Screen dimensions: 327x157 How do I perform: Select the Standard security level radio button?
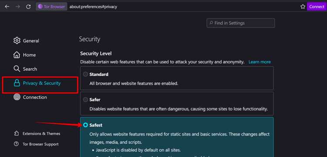pyautogui.click(x=85, y=74)
